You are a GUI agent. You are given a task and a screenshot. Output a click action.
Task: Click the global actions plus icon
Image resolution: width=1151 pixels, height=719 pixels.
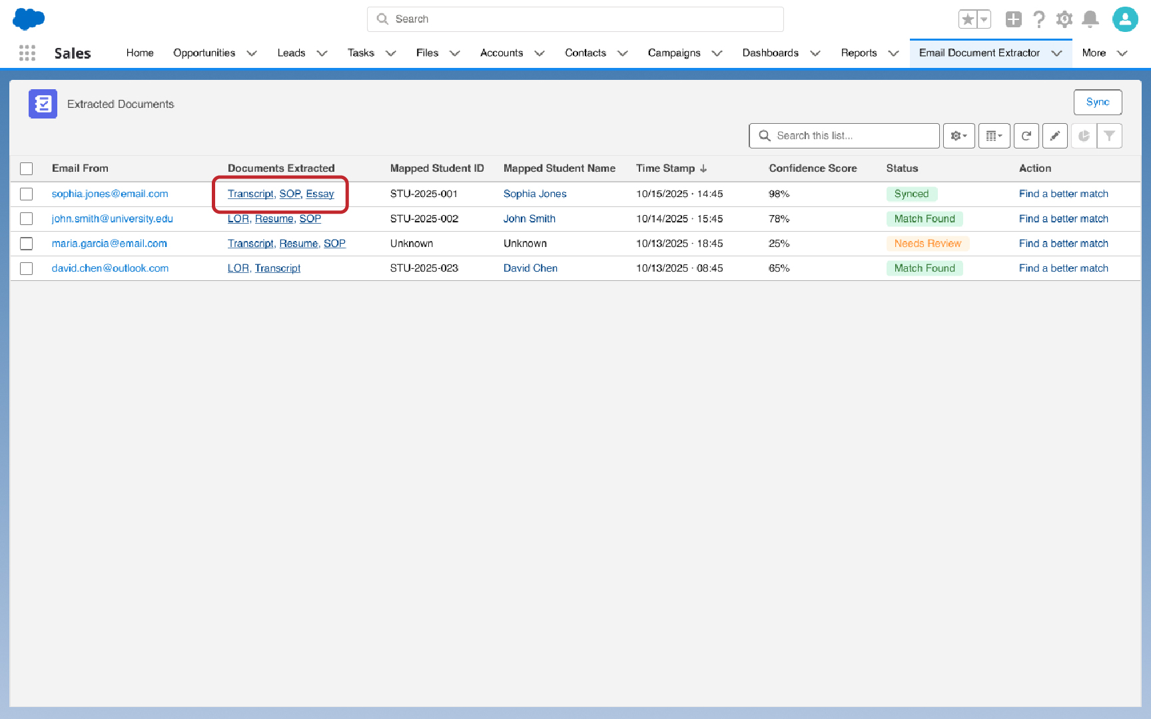tap(1013, 19)
